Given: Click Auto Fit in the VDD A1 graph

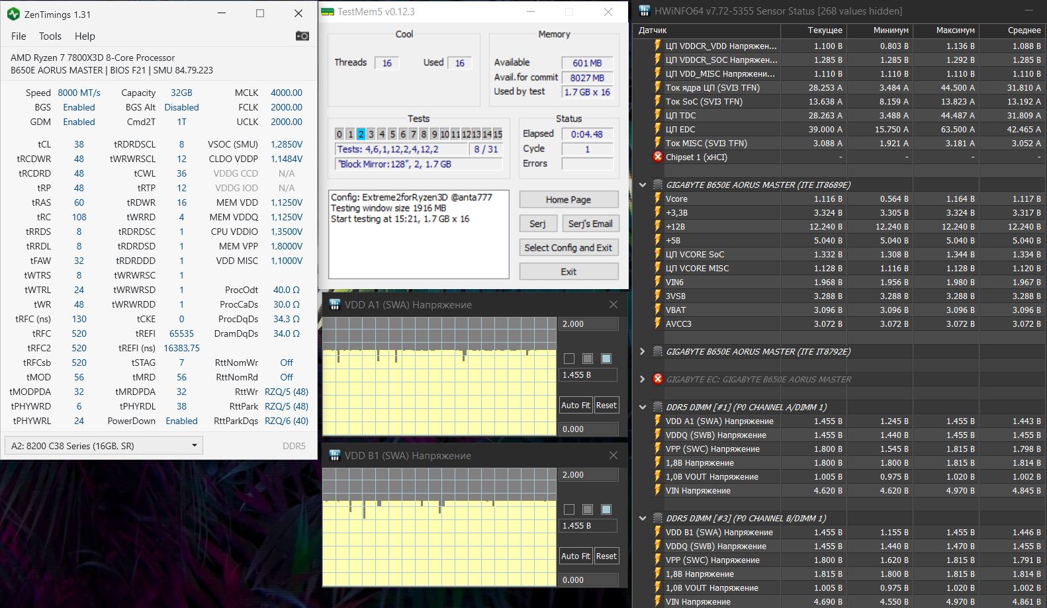Looking at the screenshot, I should 575,405.
